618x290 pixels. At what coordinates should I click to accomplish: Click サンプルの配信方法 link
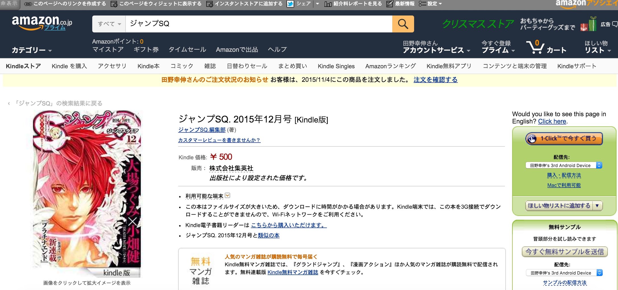point(565,283)
